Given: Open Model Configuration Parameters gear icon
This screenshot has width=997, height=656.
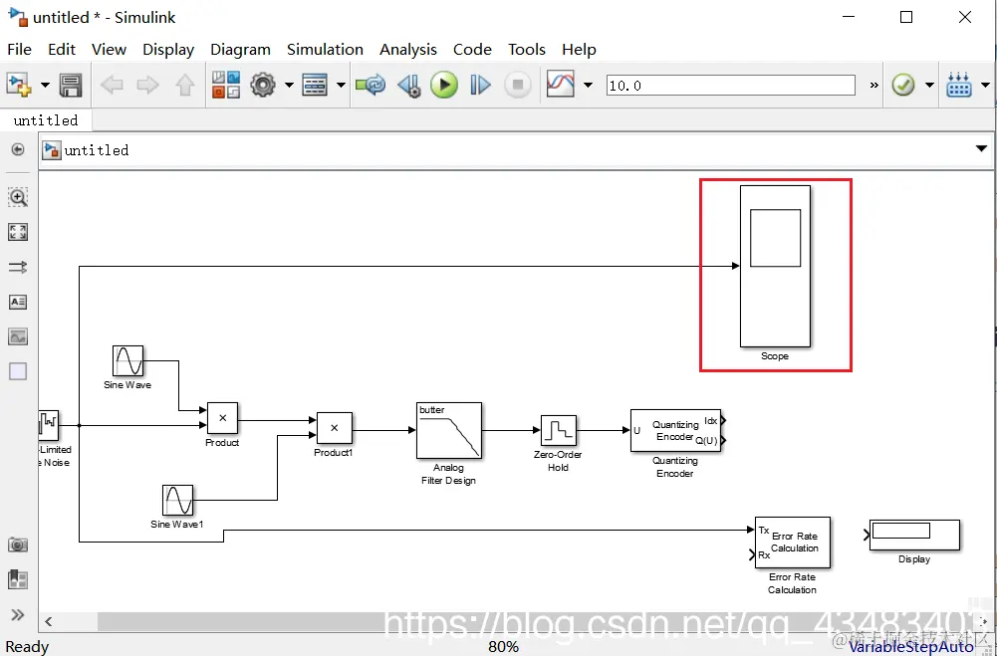Looking at the screenshot, I should pos(263,85).
